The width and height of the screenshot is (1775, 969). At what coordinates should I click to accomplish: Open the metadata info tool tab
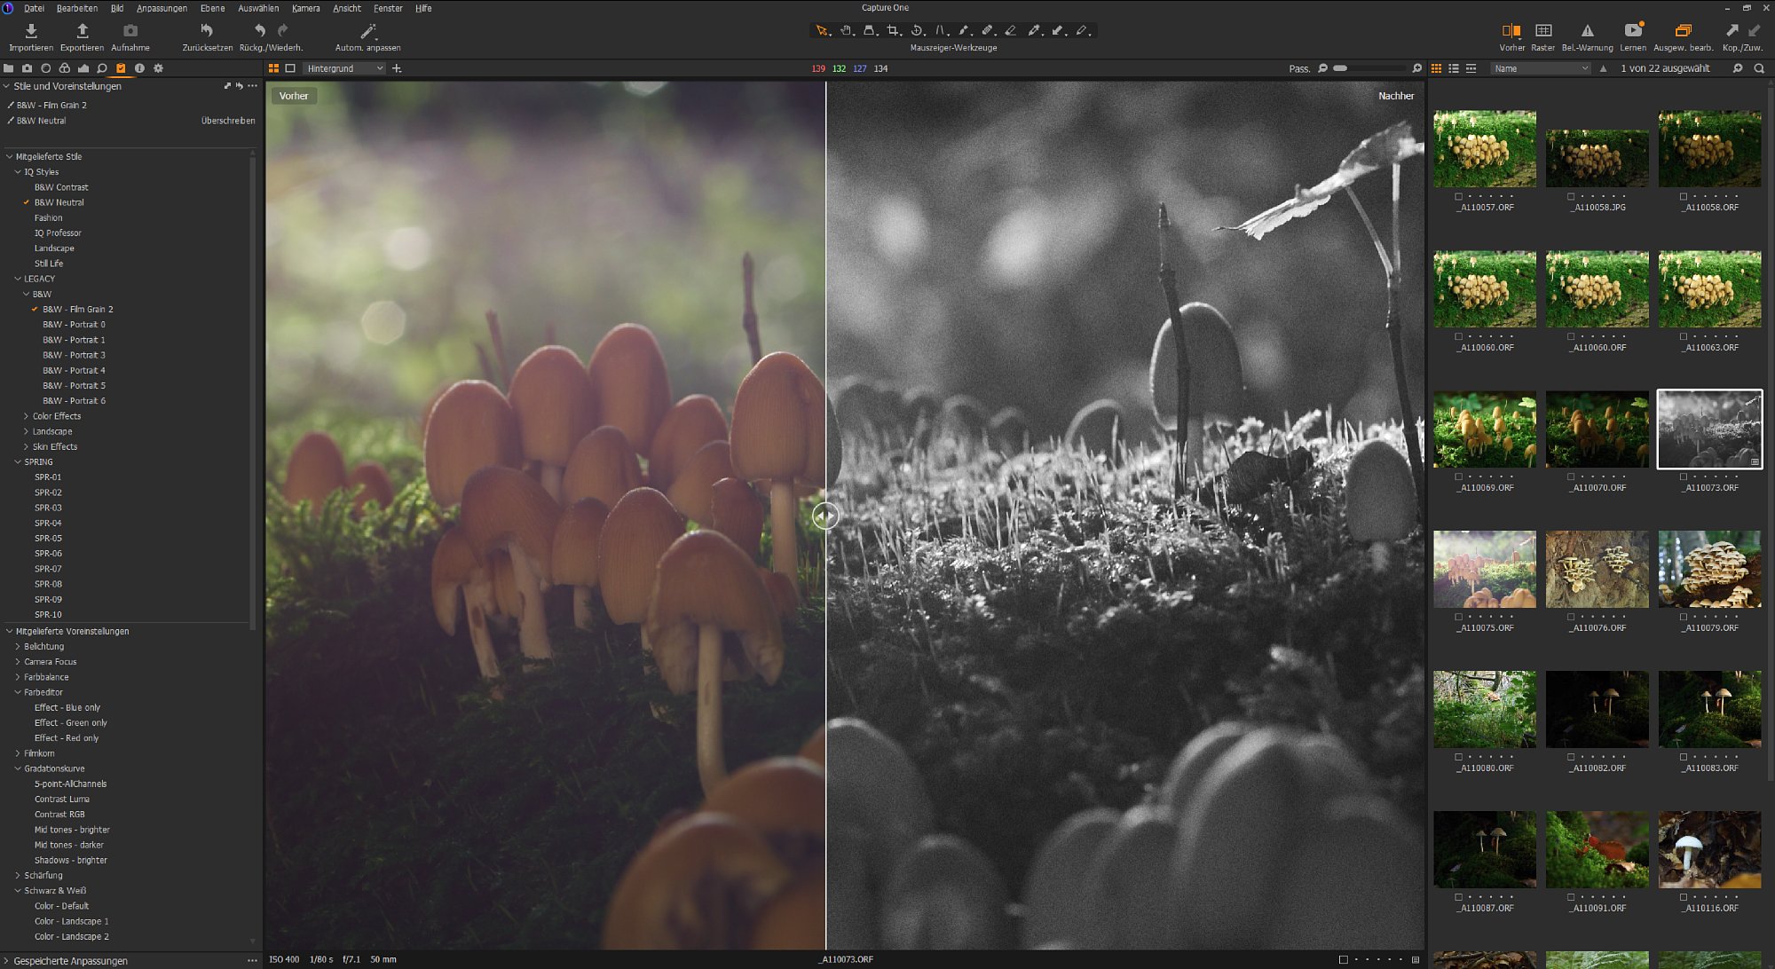coord(139,68)
